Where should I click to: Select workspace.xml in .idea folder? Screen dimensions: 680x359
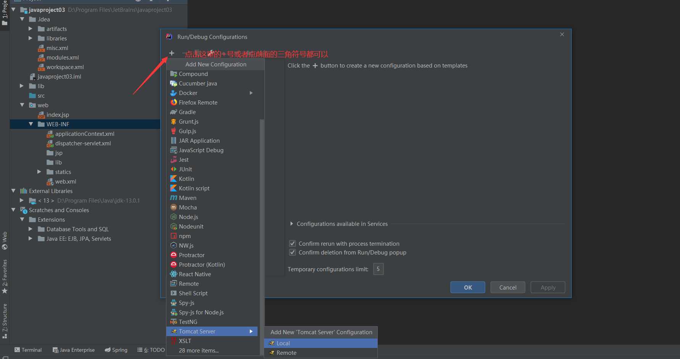click(61, 67)
